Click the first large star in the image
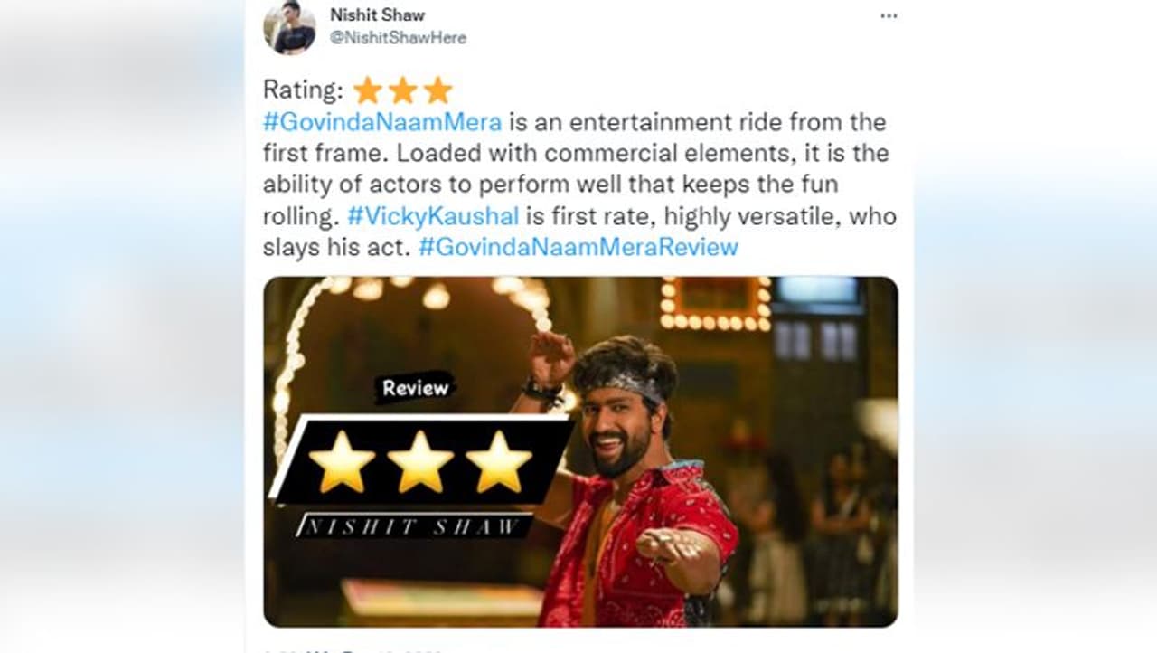Viewport: 1157px width, 653px height. coord(342,461)
